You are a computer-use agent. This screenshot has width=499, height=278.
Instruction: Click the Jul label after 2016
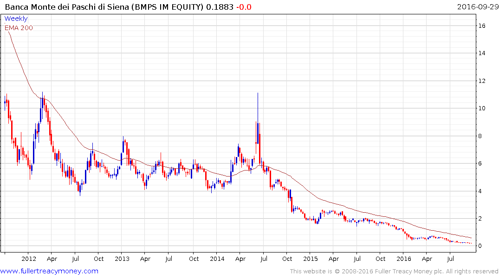click(x=450, y=259)
